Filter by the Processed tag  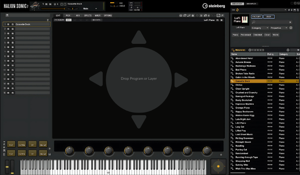pos(246,35)
